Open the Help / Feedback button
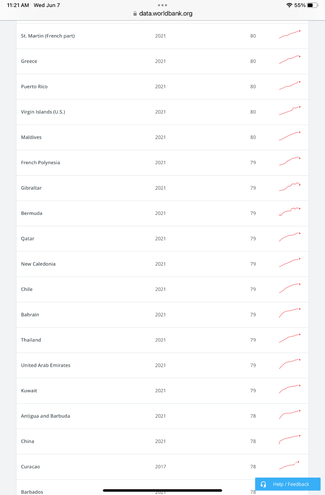The height and width of the screenshot is (495, 325). pos(288,484)
